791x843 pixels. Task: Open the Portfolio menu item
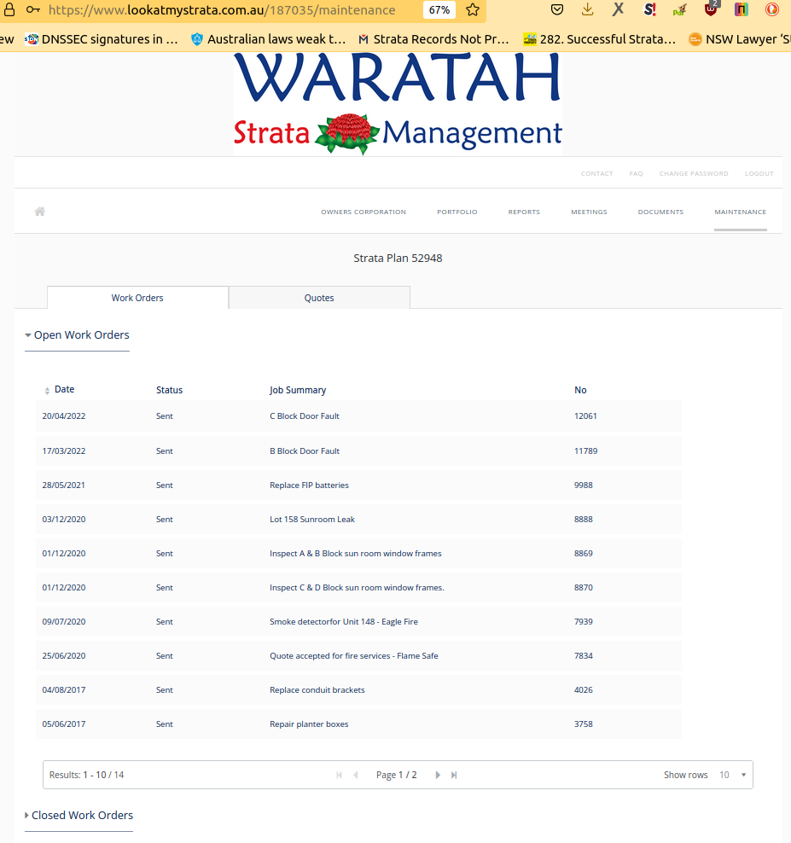[x=457, y=212]
